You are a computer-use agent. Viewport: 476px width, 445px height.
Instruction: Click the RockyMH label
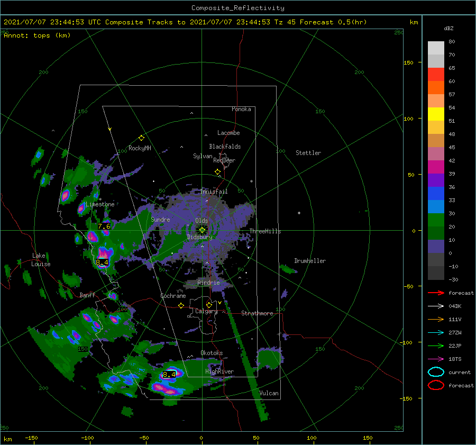coord(140,148)
